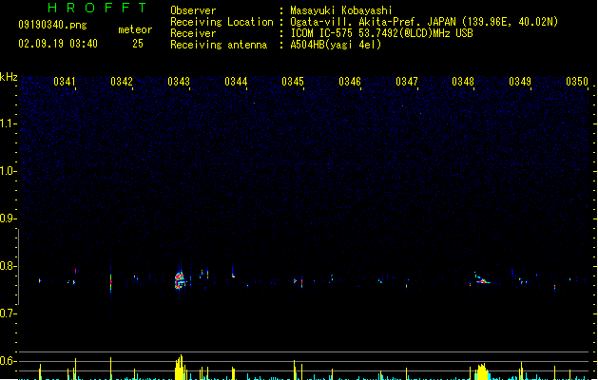Click the location text Ogata-vill. Akita-Pref. JAPAN
The height and width of the screenshot is (380, 598).
pos(375,22)
